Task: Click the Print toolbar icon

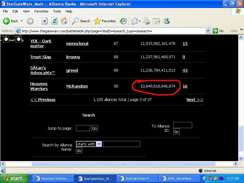Action: [147, 21]
